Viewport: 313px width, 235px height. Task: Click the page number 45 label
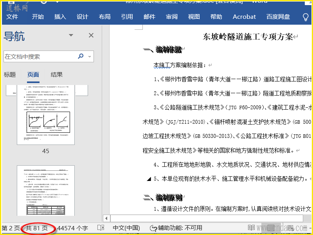[x=46, y=151]
